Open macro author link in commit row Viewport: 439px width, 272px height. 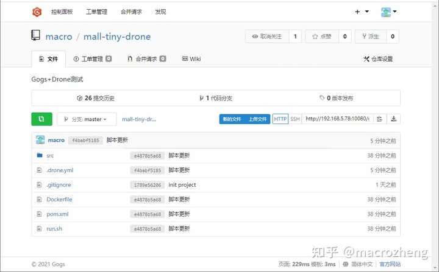(x=56, y=141)
